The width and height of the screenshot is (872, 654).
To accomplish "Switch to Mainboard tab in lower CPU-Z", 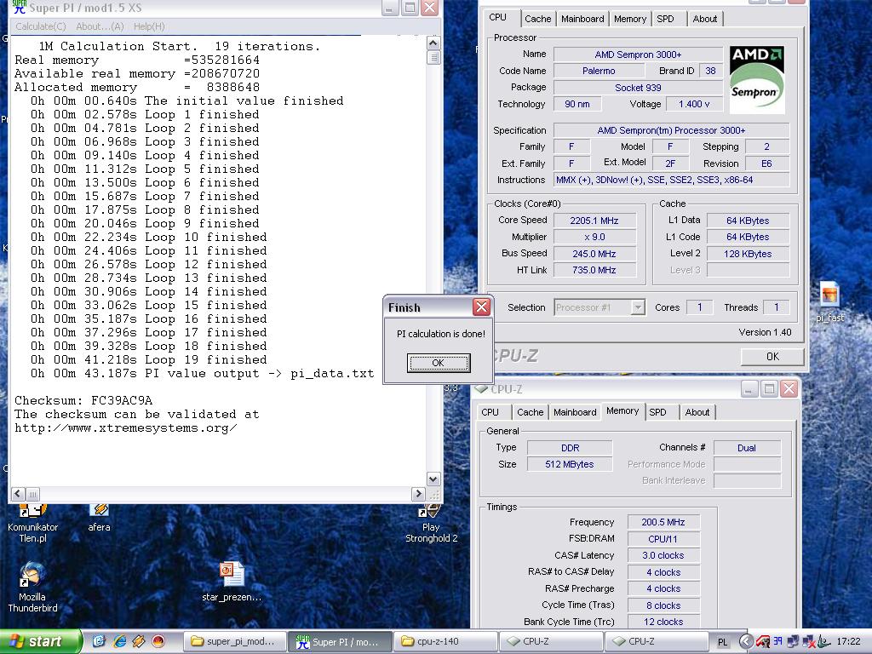I will tap(575, 412).
